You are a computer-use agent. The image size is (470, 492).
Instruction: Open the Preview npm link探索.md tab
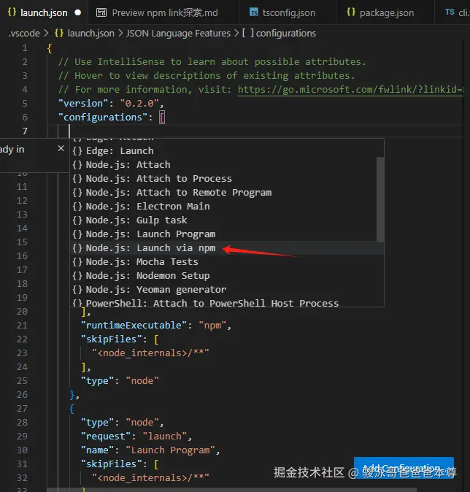tap(163, 12)
